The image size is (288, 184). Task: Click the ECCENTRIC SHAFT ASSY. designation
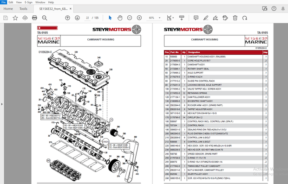point(200,101)
